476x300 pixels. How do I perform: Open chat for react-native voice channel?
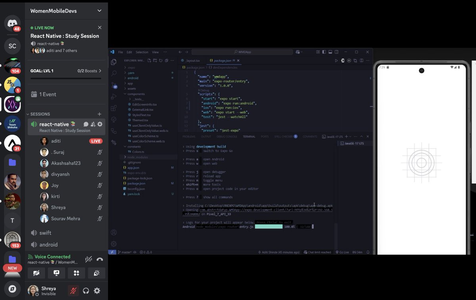86,124
